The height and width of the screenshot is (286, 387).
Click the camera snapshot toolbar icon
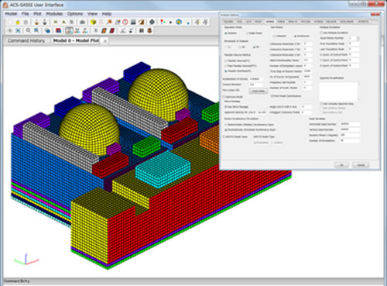pyautogui.click(x=82, y=22)
